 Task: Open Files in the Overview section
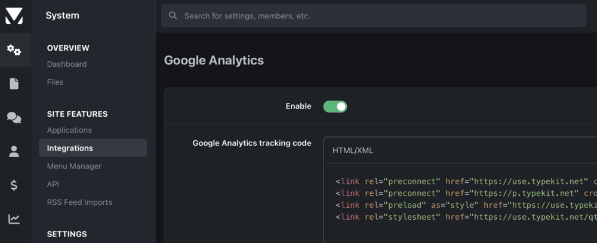tap(55, 82)
